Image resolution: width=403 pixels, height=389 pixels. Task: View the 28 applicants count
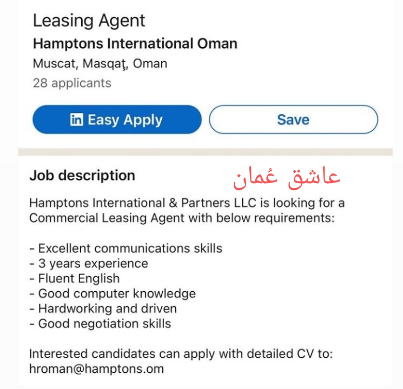click(72, 83)
